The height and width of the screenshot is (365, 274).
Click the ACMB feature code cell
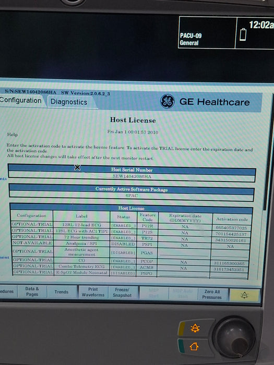[147, 267]
